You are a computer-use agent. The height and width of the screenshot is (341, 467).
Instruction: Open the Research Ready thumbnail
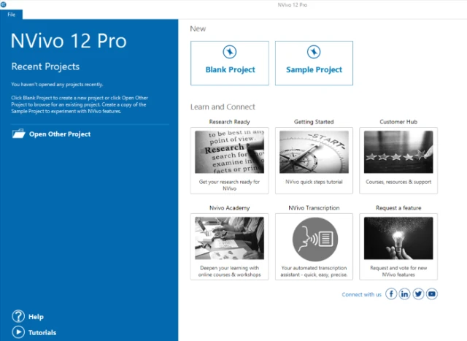pyautogui.click(x=230, y=152)
